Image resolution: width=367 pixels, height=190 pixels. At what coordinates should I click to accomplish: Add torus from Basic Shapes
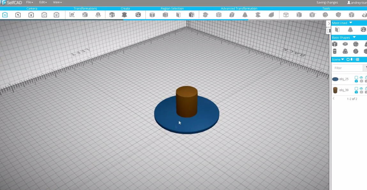pyautogui.click(x=345, y=44)
